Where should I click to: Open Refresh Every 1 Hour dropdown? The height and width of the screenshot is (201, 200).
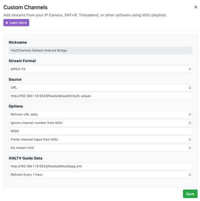tap(100, 174)
